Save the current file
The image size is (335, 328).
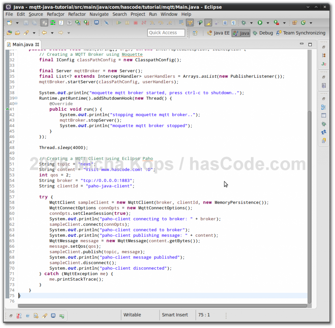point(26,23)
